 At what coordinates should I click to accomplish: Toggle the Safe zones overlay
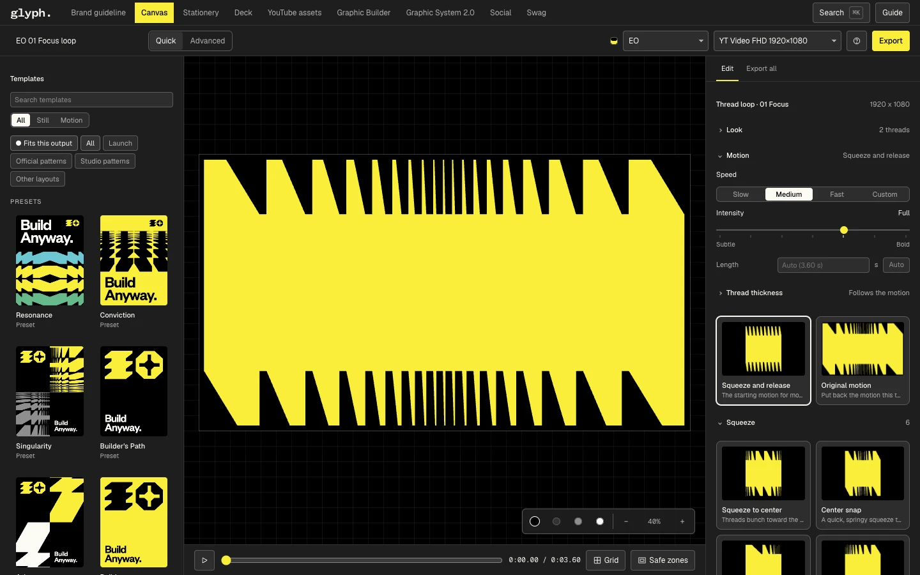click(x=663, y=560)
